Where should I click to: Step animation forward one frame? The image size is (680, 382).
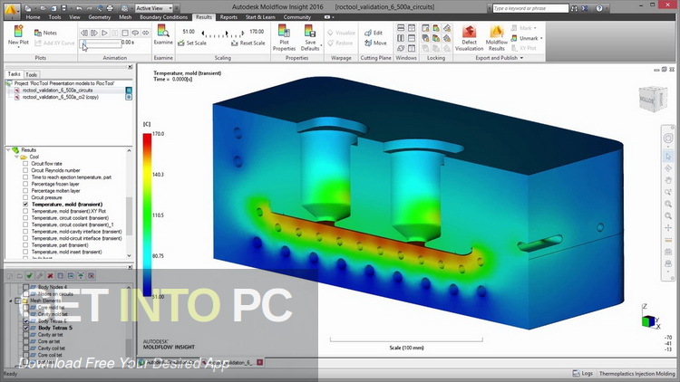pos(94,33)
